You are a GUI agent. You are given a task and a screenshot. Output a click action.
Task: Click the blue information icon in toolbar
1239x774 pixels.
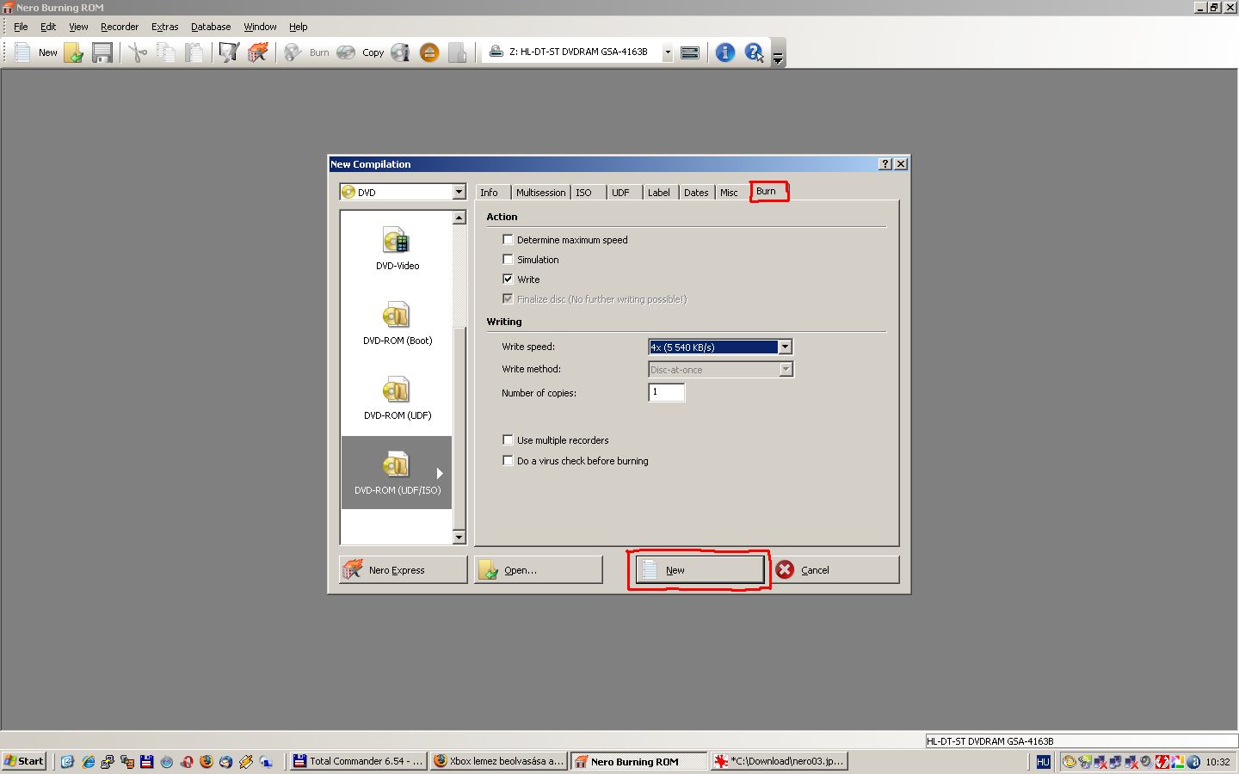tap(724, 52)
